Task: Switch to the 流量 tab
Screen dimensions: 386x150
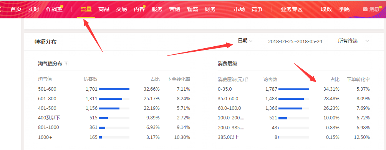Action: pyautogui.click(x=86, y=9)
